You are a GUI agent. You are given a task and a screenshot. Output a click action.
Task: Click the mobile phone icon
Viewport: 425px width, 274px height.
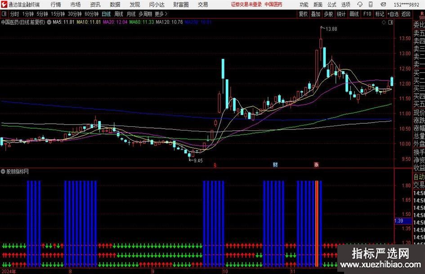[x=371, y=4]
